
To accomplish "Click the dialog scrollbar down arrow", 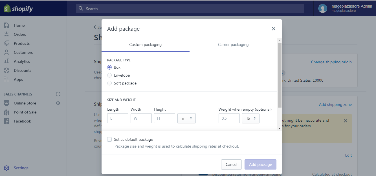I will click(x=280, y=128).
